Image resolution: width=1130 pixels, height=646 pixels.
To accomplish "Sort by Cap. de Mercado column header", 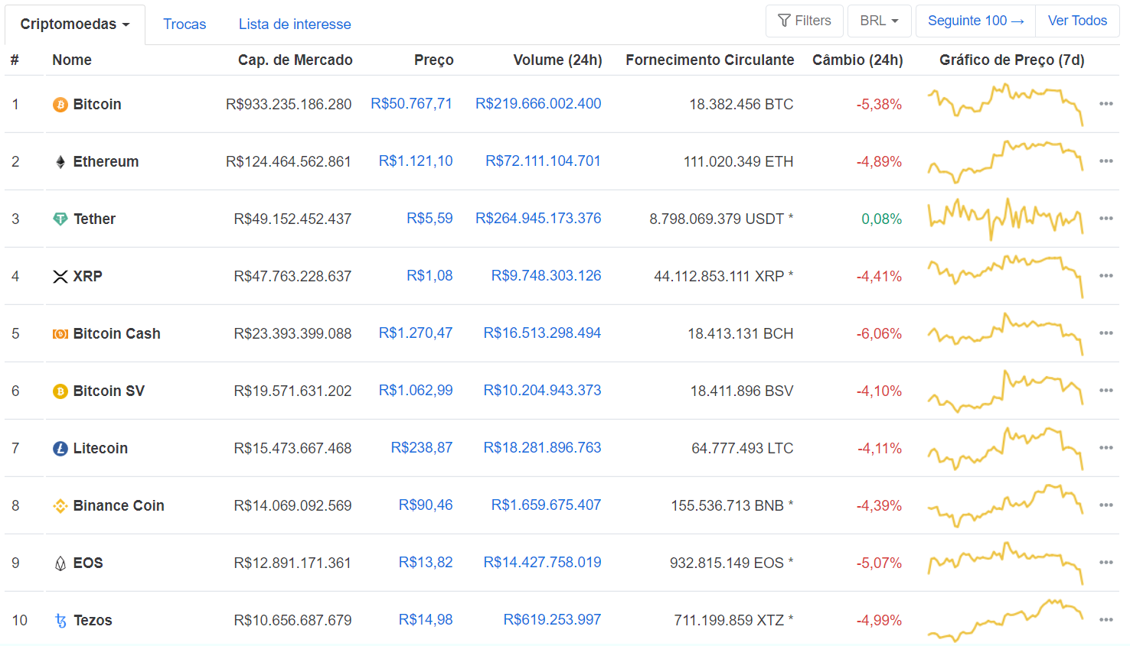I will 295,60.
